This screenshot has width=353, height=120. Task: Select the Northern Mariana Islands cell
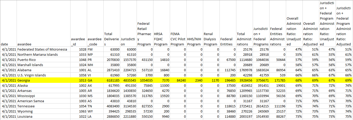point(43,54)
